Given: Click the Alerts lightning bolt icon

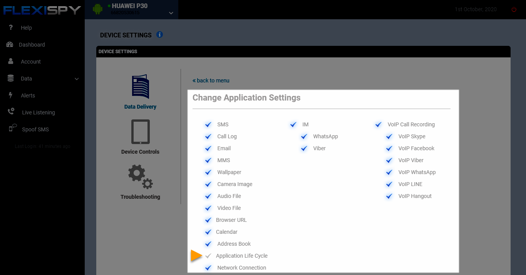Looking at the screenshot, I should tap(11, 95).
